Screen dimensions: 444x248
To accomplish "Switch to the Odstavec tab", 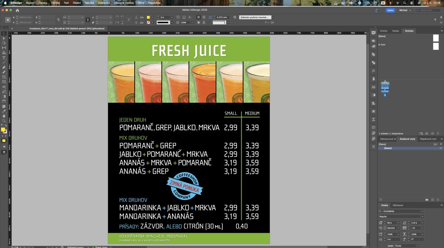I will (x=398, y=205).
